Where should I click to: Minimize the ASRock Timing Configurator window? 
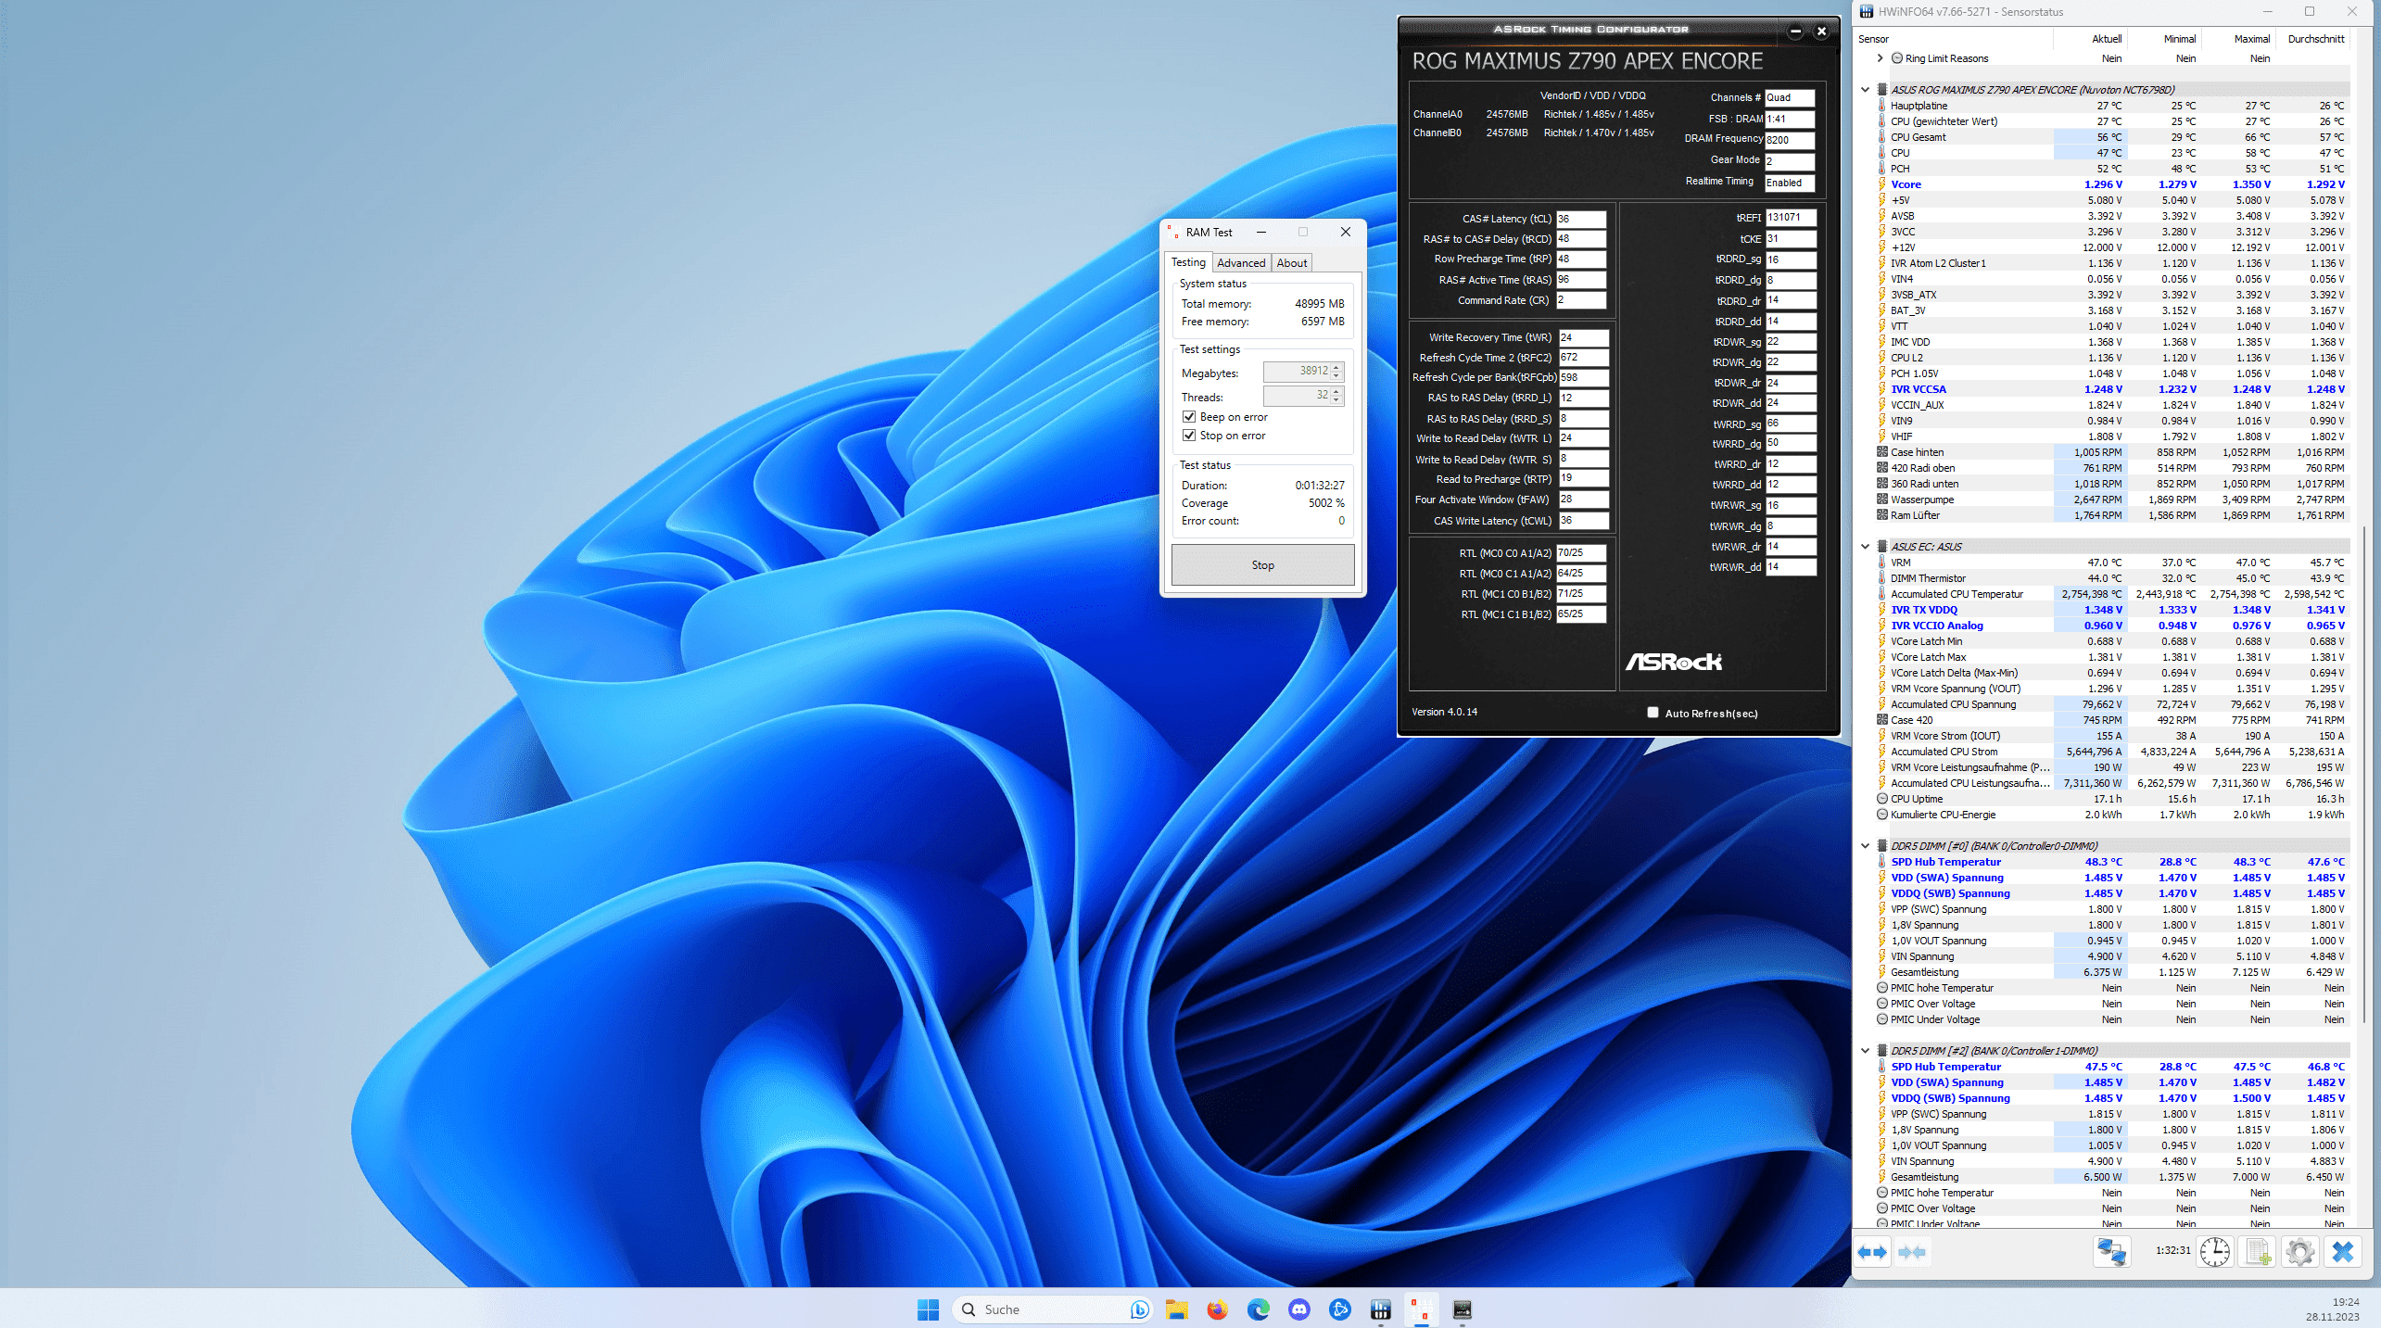click(1795, 31)
